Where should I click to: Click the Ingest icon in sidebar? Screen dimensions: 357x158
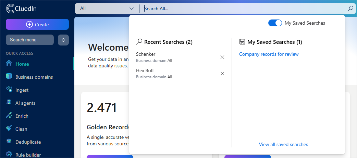click(9, 89)
